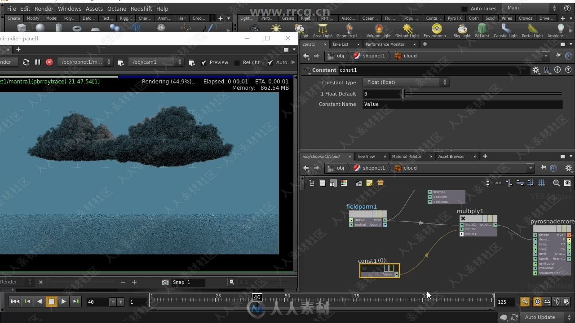Select the Portal Light shelf tool
The width and height of the screenshot is (575, 323).
[x=532, y=31]
